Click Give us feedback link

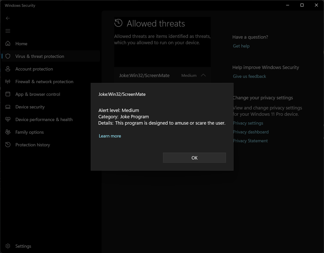tap(249, 76)
